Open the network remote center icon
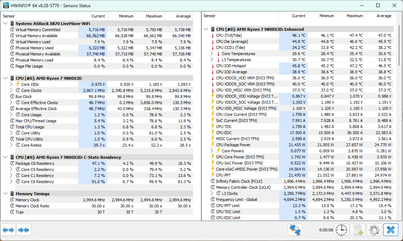Image resolution: width=403 pixels, height=241 pixels. (x=295, y=230)
